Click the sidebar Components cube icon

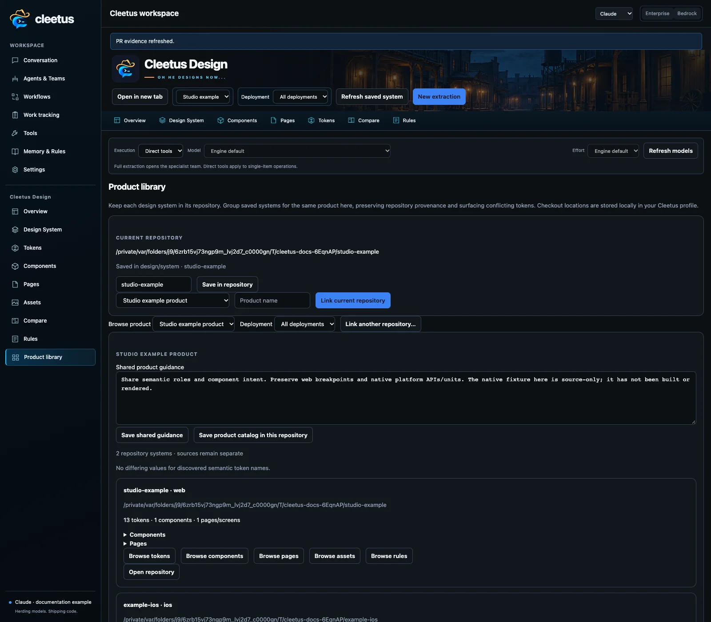point(15,266)
